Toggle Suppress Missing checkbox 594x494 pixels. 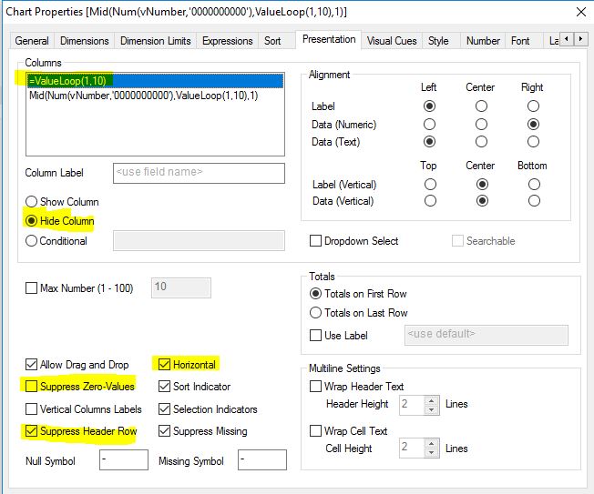pos(164,431)
